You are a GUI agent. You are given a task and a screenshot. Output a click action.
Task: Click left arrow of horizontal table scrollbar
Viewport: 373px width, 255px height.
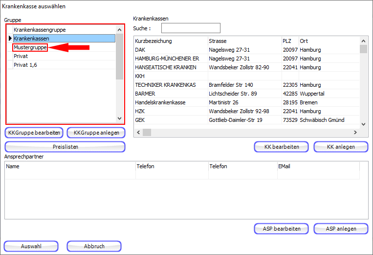point(138,133)
